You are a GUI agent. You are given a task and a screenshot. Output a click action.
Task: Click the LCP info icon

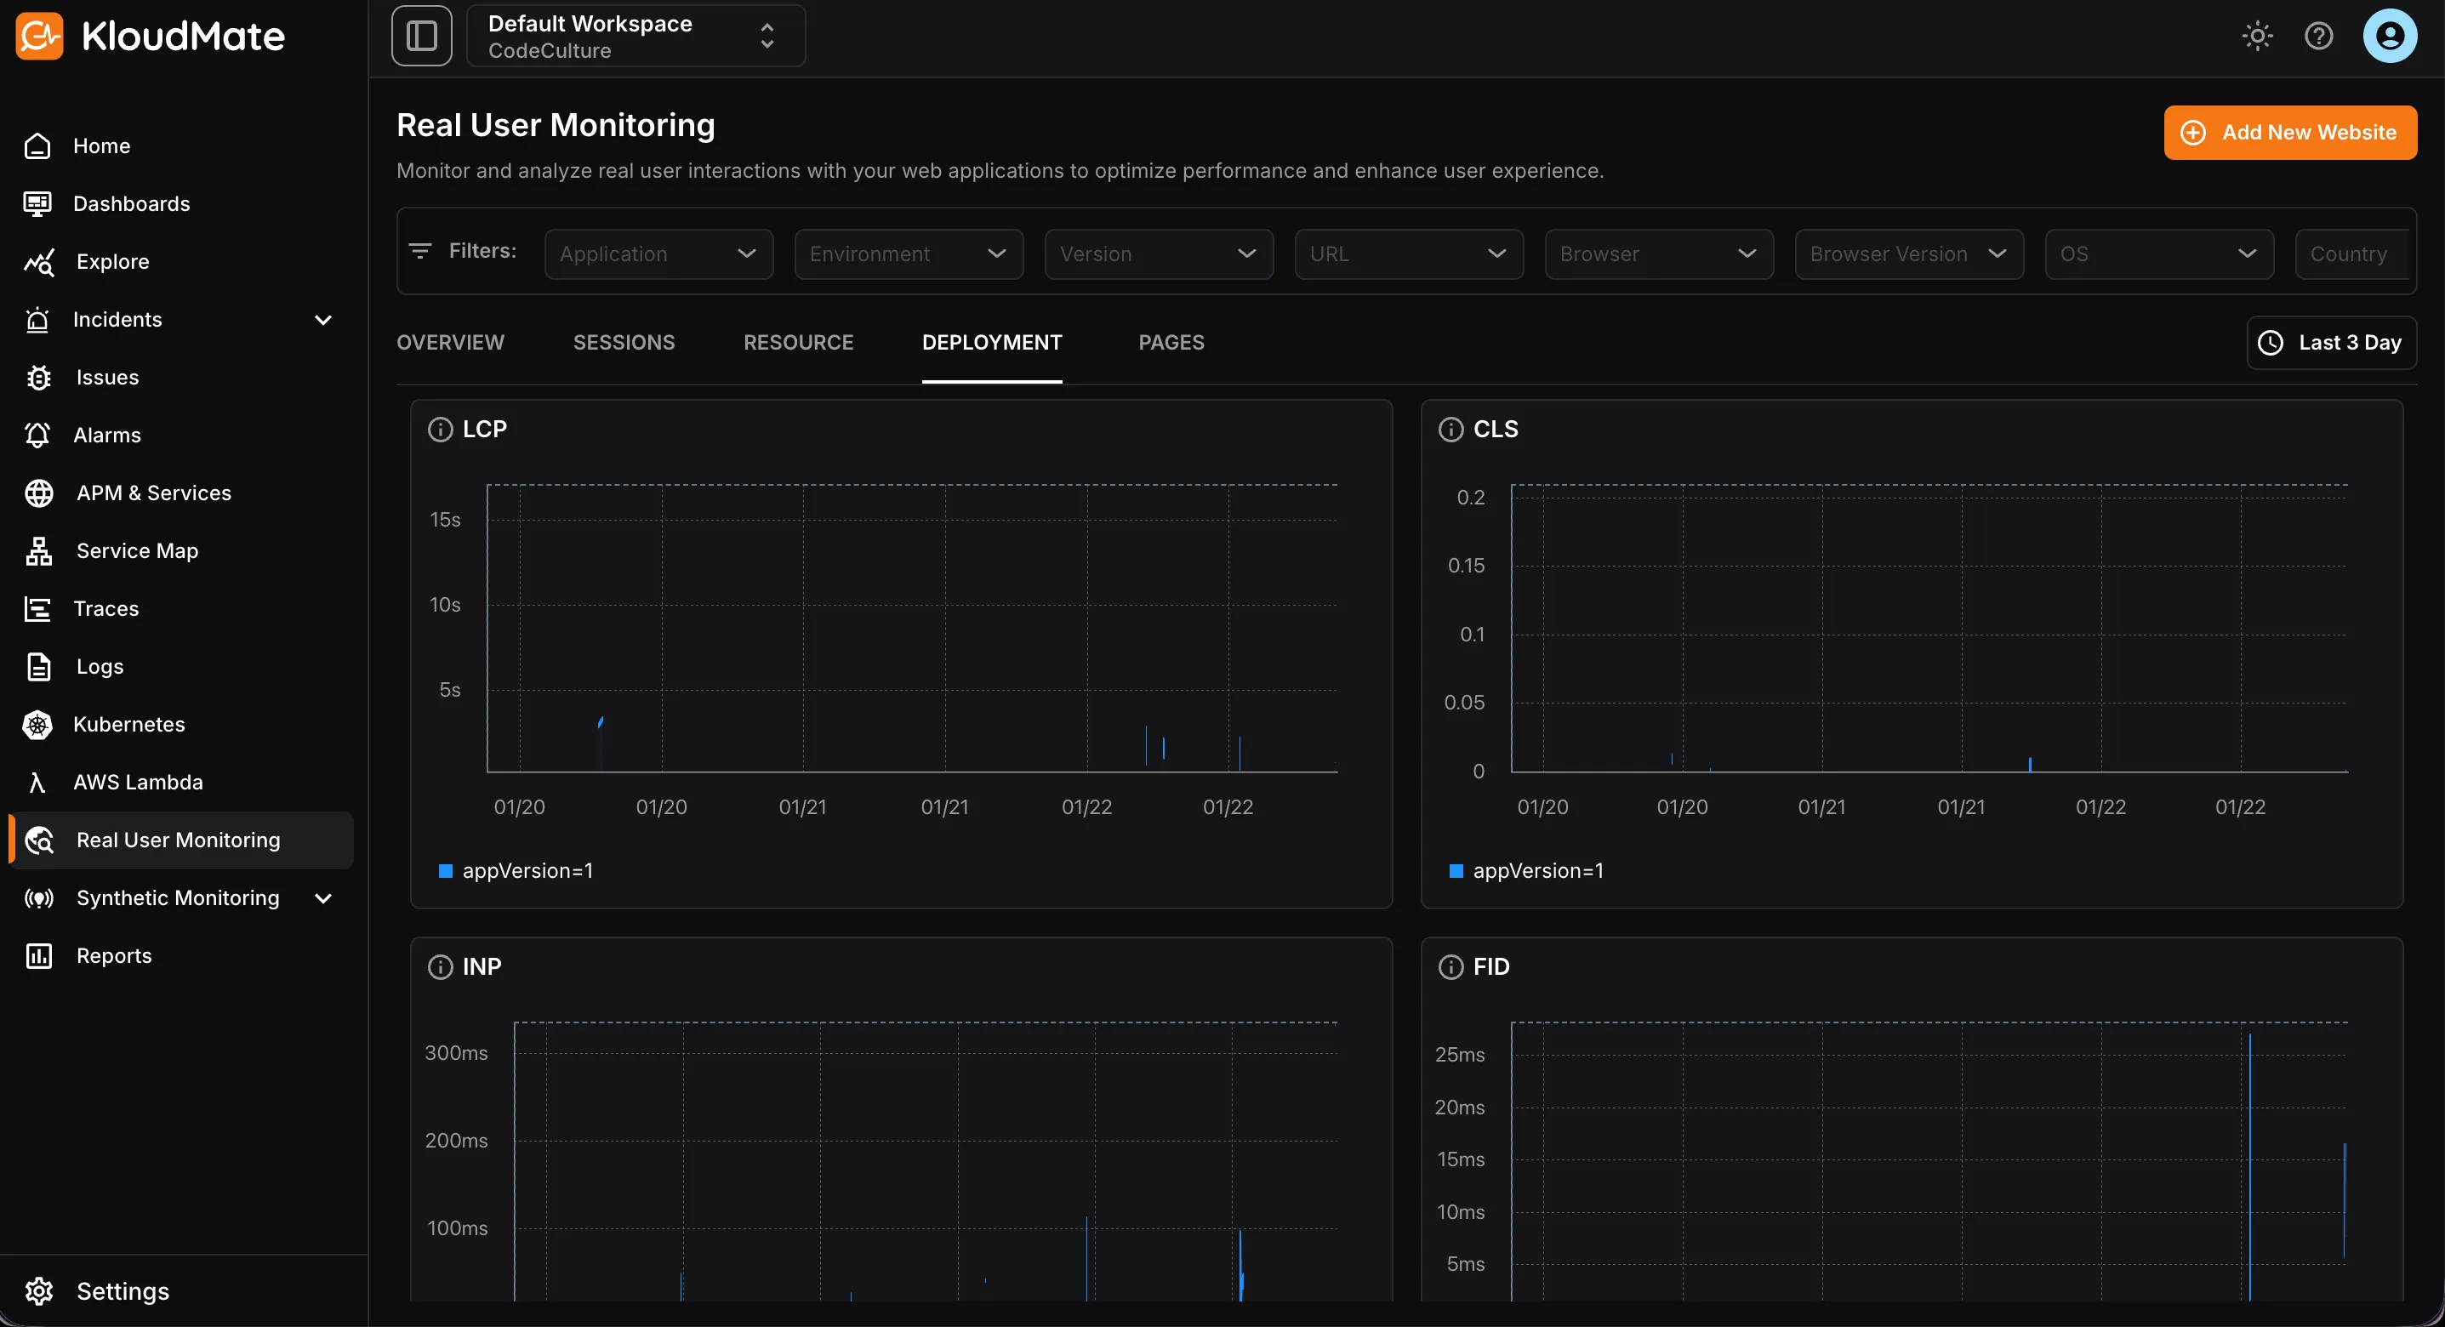441,429
